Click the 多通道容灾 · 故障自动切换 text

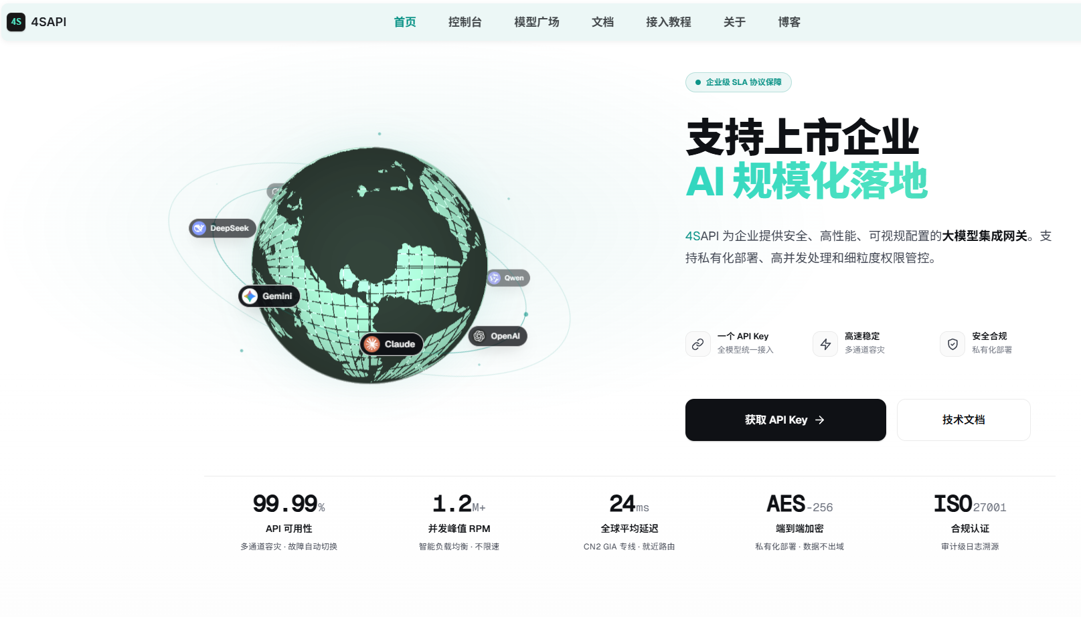coord(288,547)
